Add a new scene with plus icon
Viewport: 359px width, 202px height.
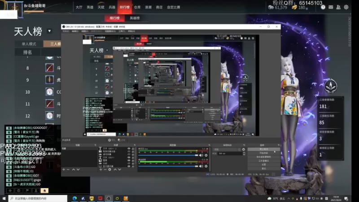pos(64,170)
